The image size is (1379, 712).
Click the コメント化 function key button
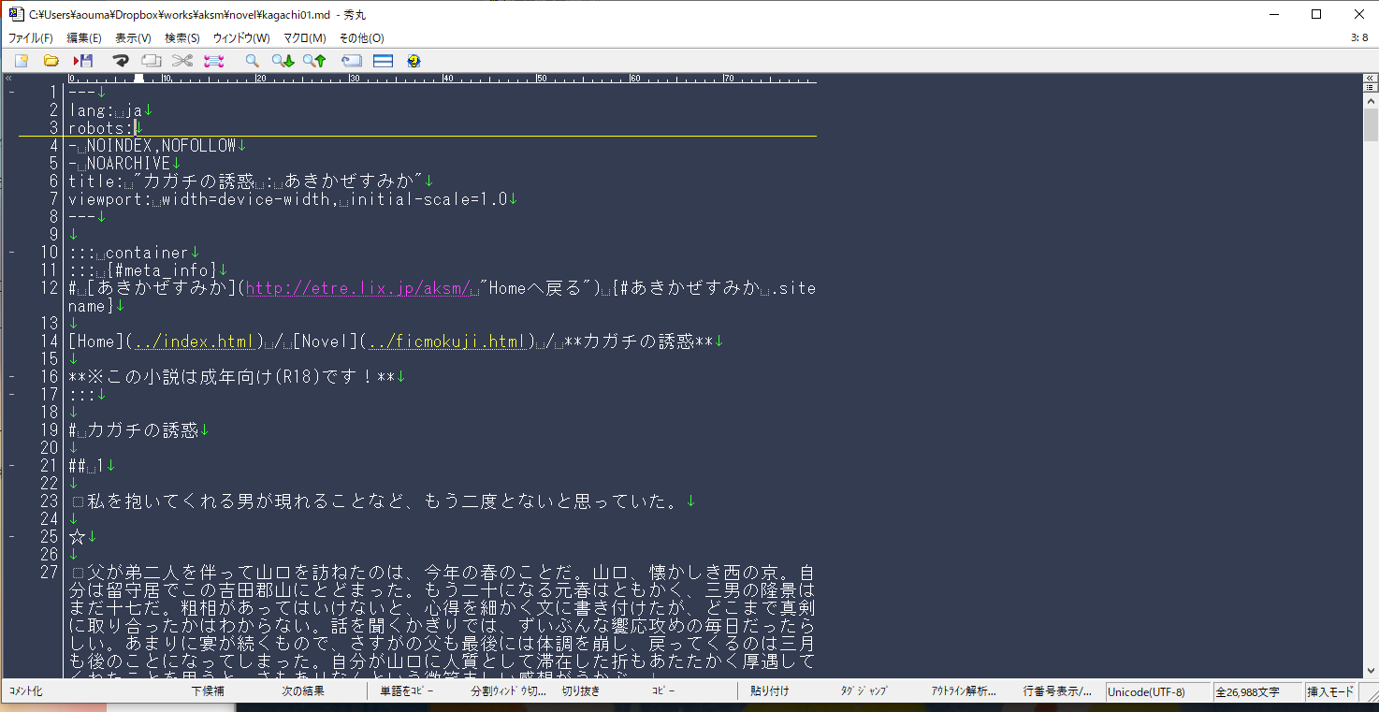[26, 692]
